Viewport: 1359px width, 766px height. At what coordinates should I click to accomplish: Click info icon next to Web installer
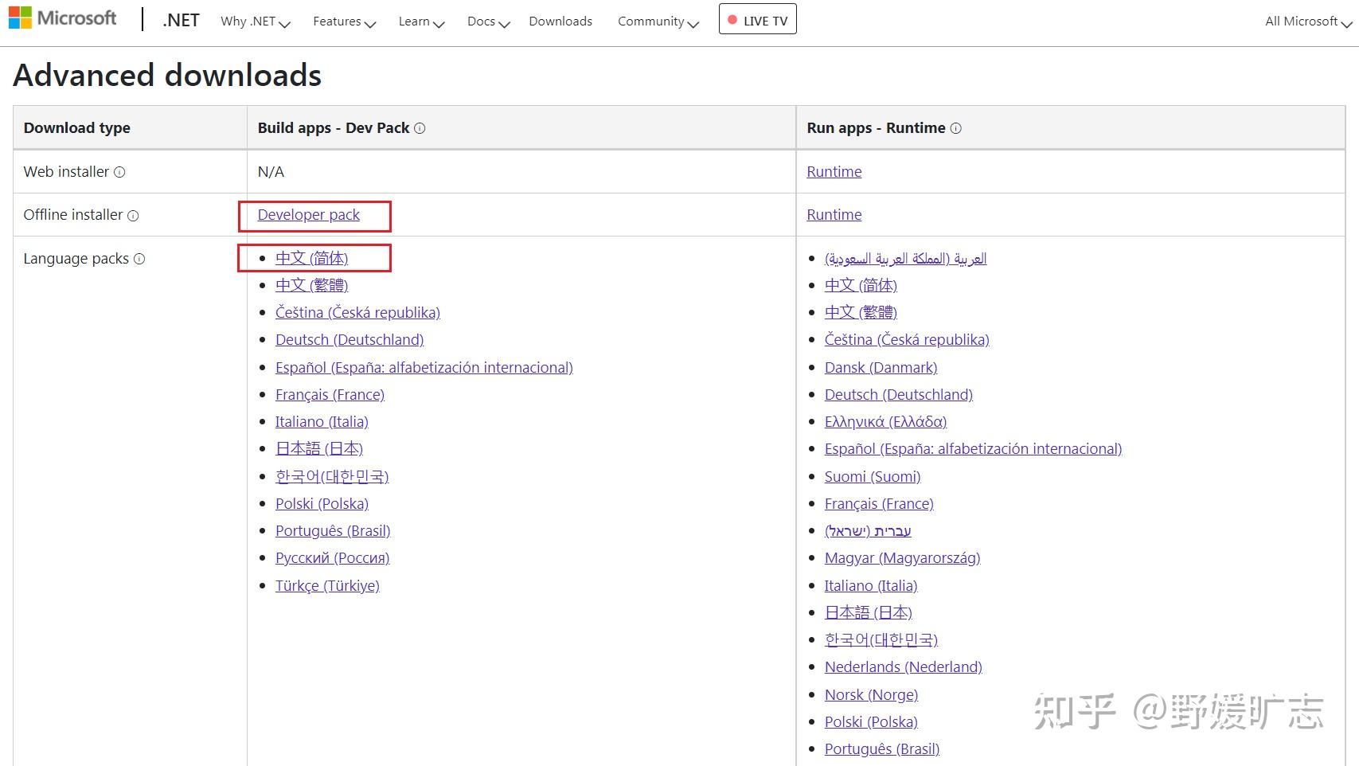point(119,172)
